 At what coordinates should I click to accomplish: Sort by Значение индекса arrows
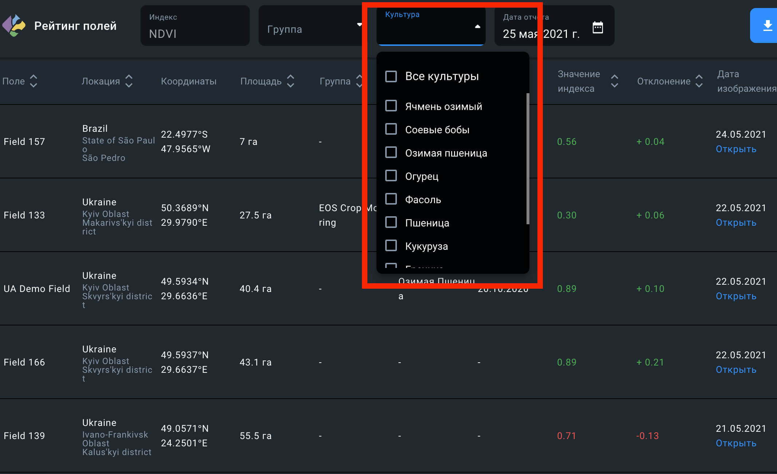coord(615,81)
